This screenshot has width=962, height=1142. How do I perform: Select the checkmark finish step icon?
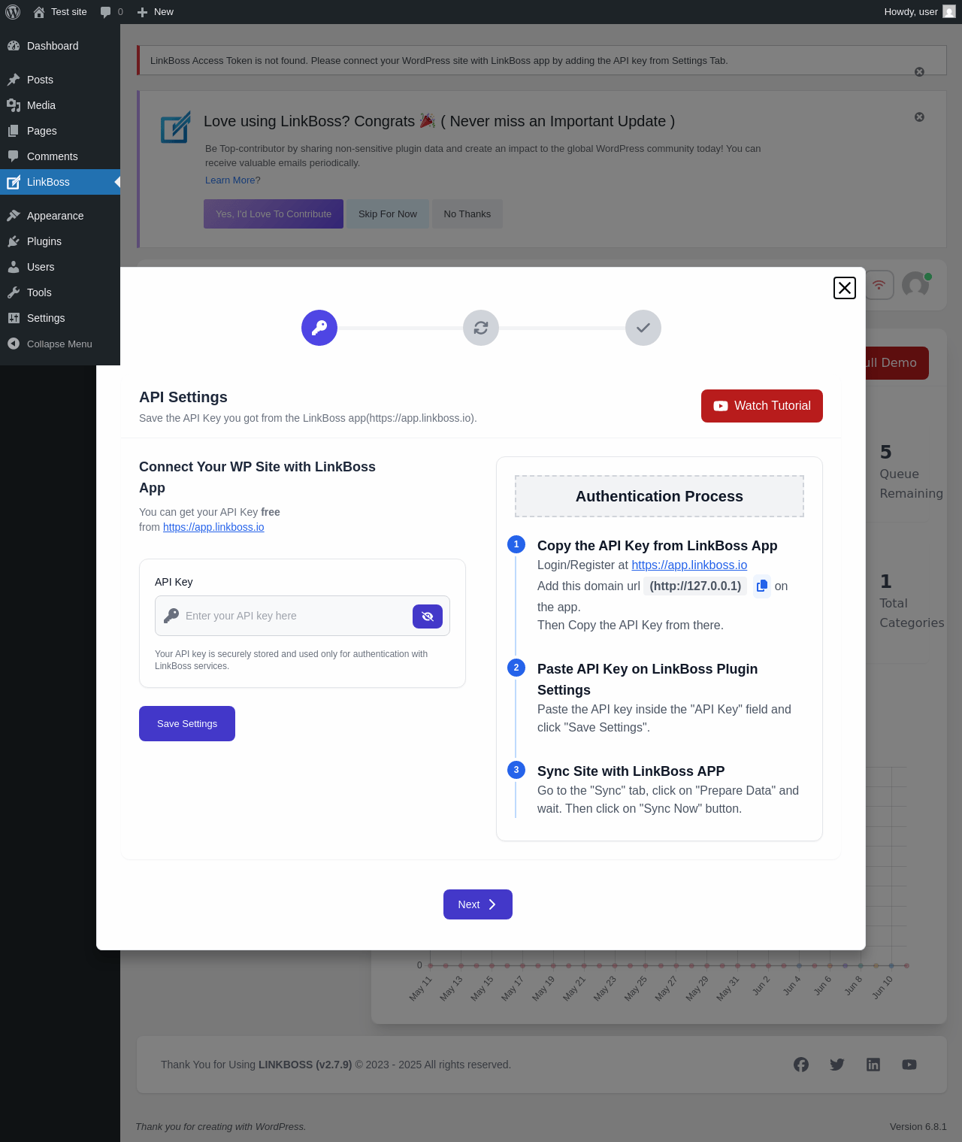(643, 328)
